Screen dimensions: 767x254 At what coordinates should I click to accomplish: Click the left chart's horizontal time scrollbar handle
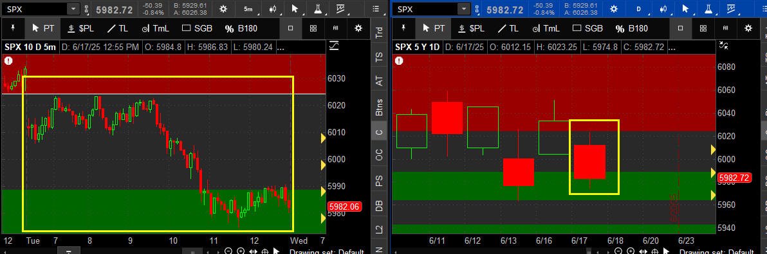point(69,251)
